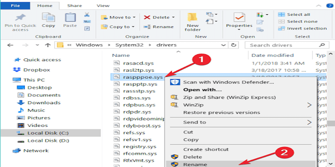Click the vertical scrollbar up arrow
Viewport: 335px width, 167px height.
coord(331,54)
